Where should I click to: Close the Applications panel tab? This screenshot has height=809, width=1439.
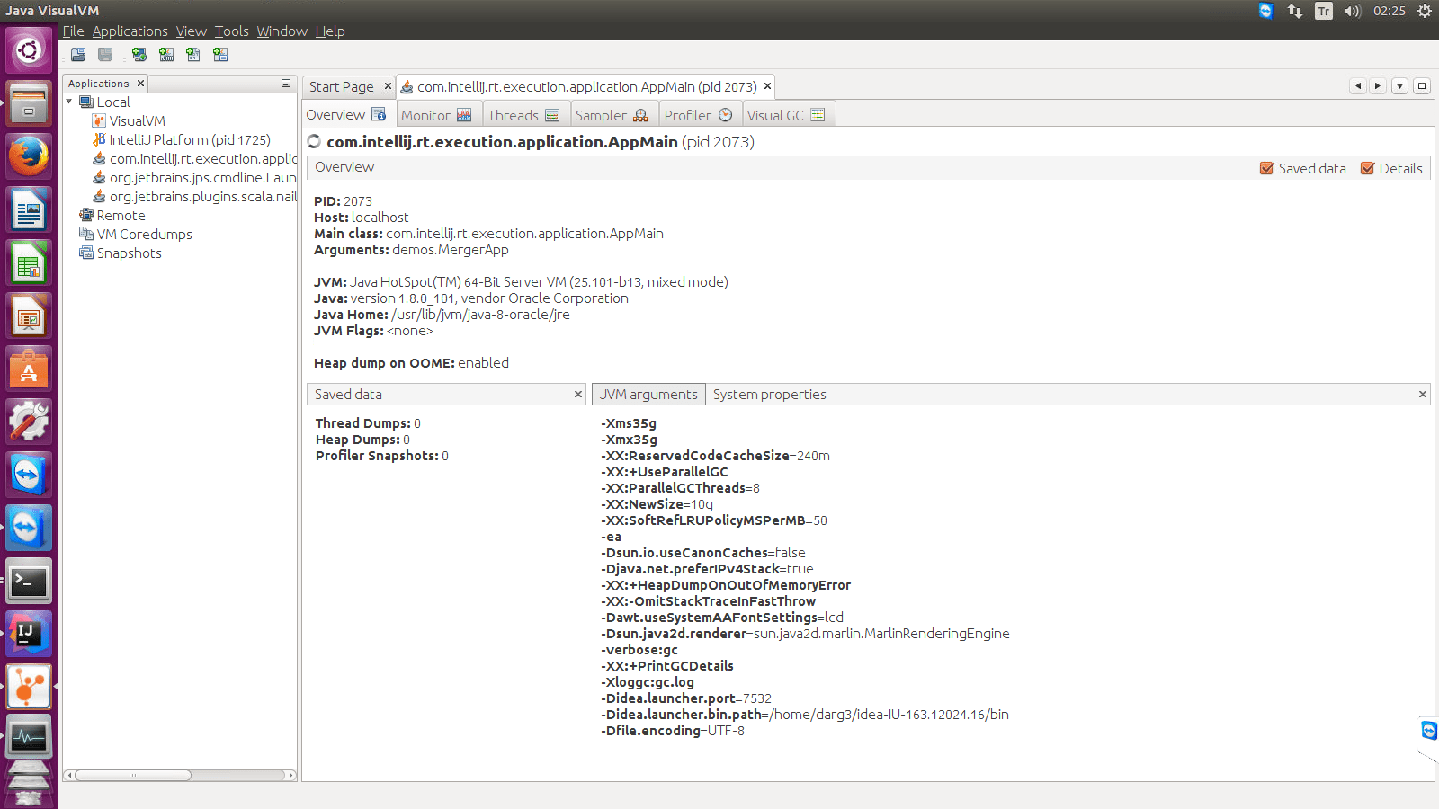pyautogui.click(x=140, y=84)
